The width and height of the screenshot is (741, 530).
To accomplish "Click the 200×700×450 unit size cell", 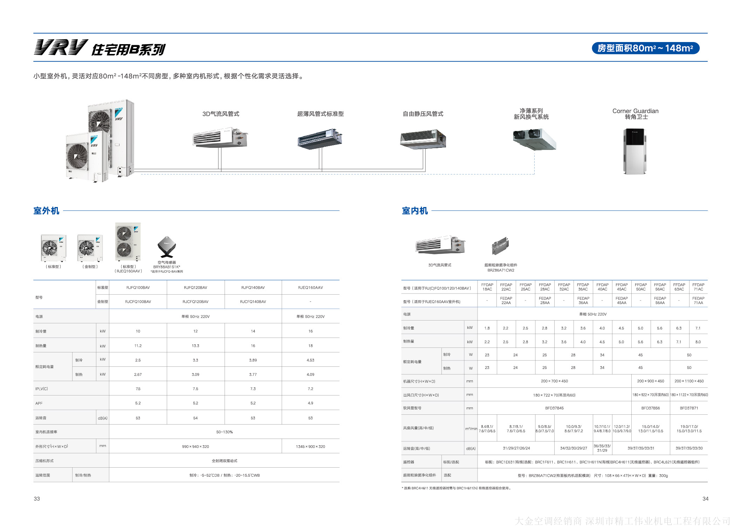I will (x=554, y=381).
